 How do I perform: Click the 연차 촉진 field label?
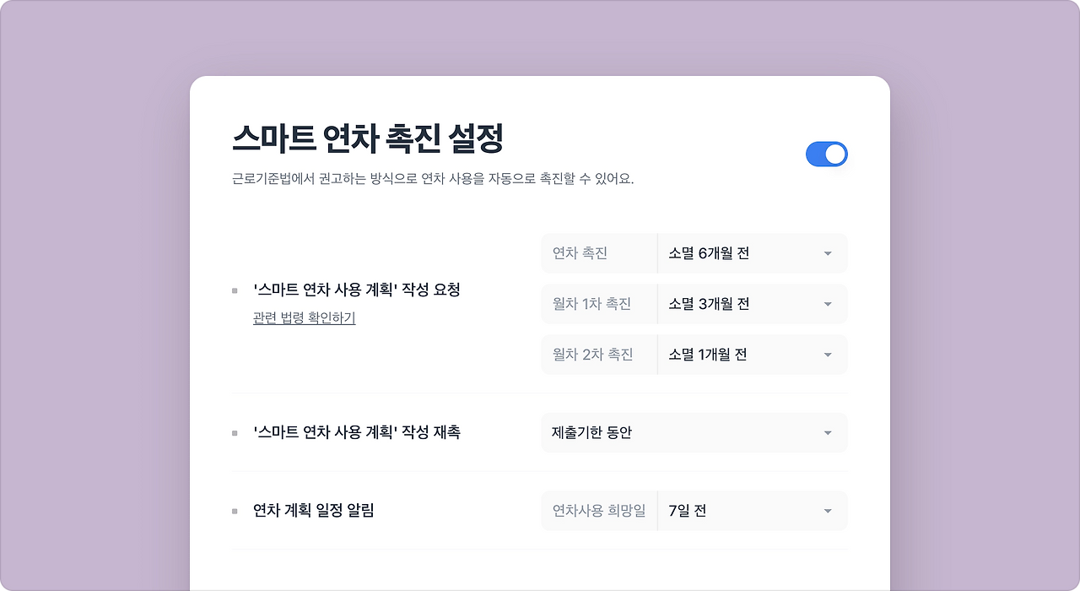580,253
